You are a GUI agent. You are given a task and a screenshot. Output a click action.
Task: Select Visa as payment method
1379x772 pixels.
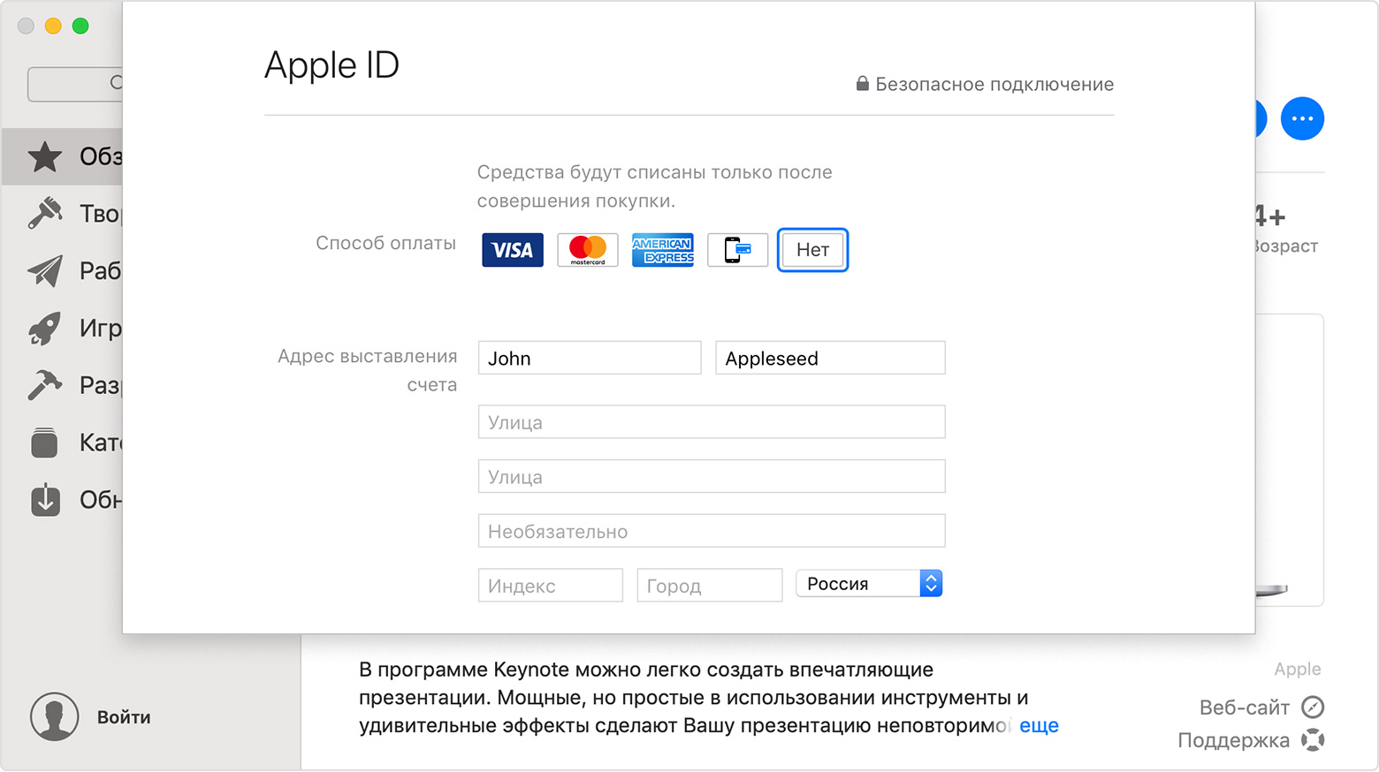pyautogui.click(x=512, y=250)
